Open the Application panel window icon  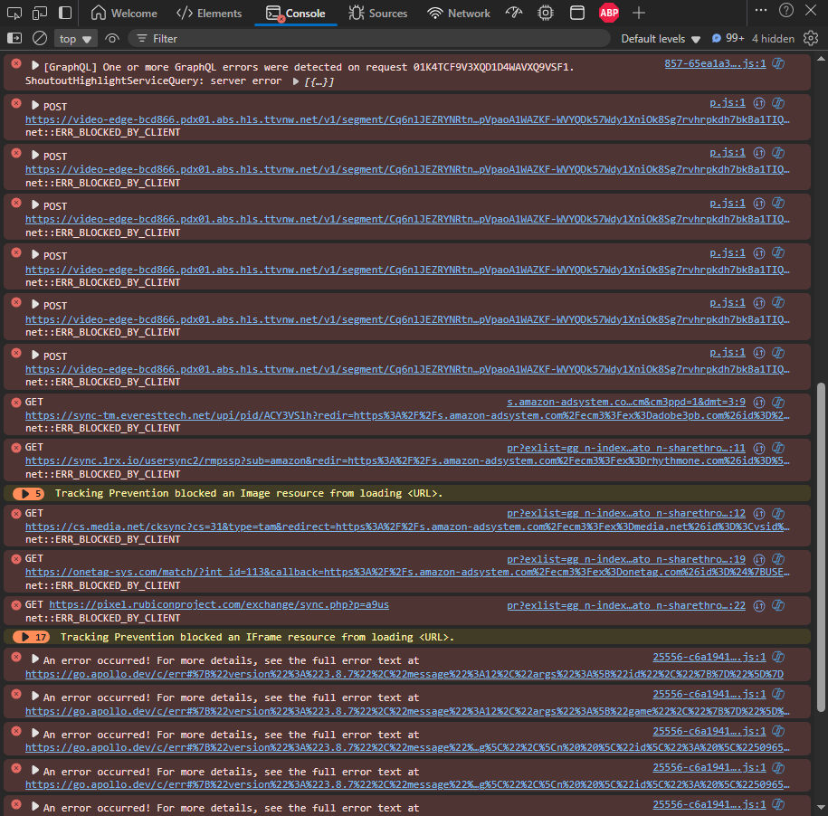[x=577, y=14]
